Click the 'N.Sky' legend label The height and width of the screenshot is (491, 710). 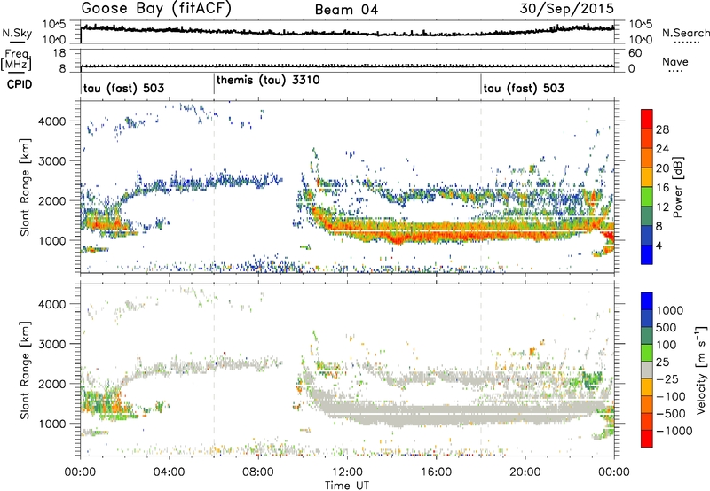coord(17,33)
